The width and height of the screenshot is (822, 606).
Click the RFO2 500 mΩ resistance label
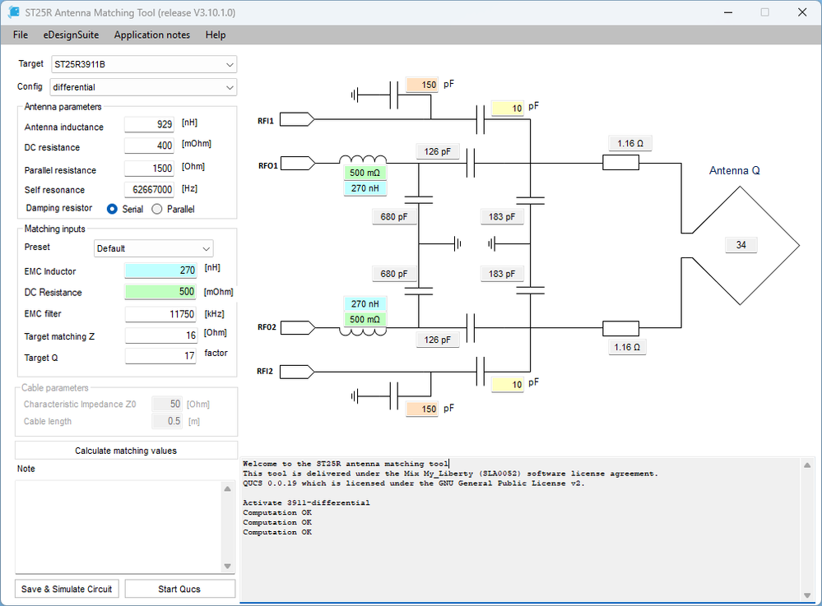tap(365, 319)
